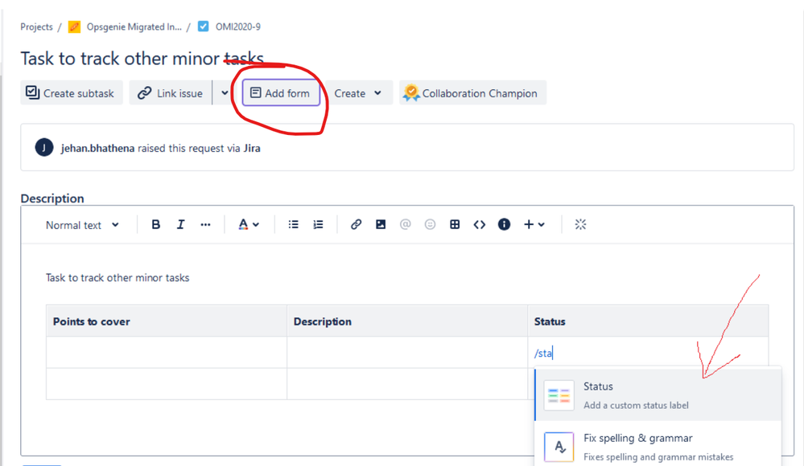Click the Fix spelling option's A icon
The image size is (804, 466).
(559, 447)
